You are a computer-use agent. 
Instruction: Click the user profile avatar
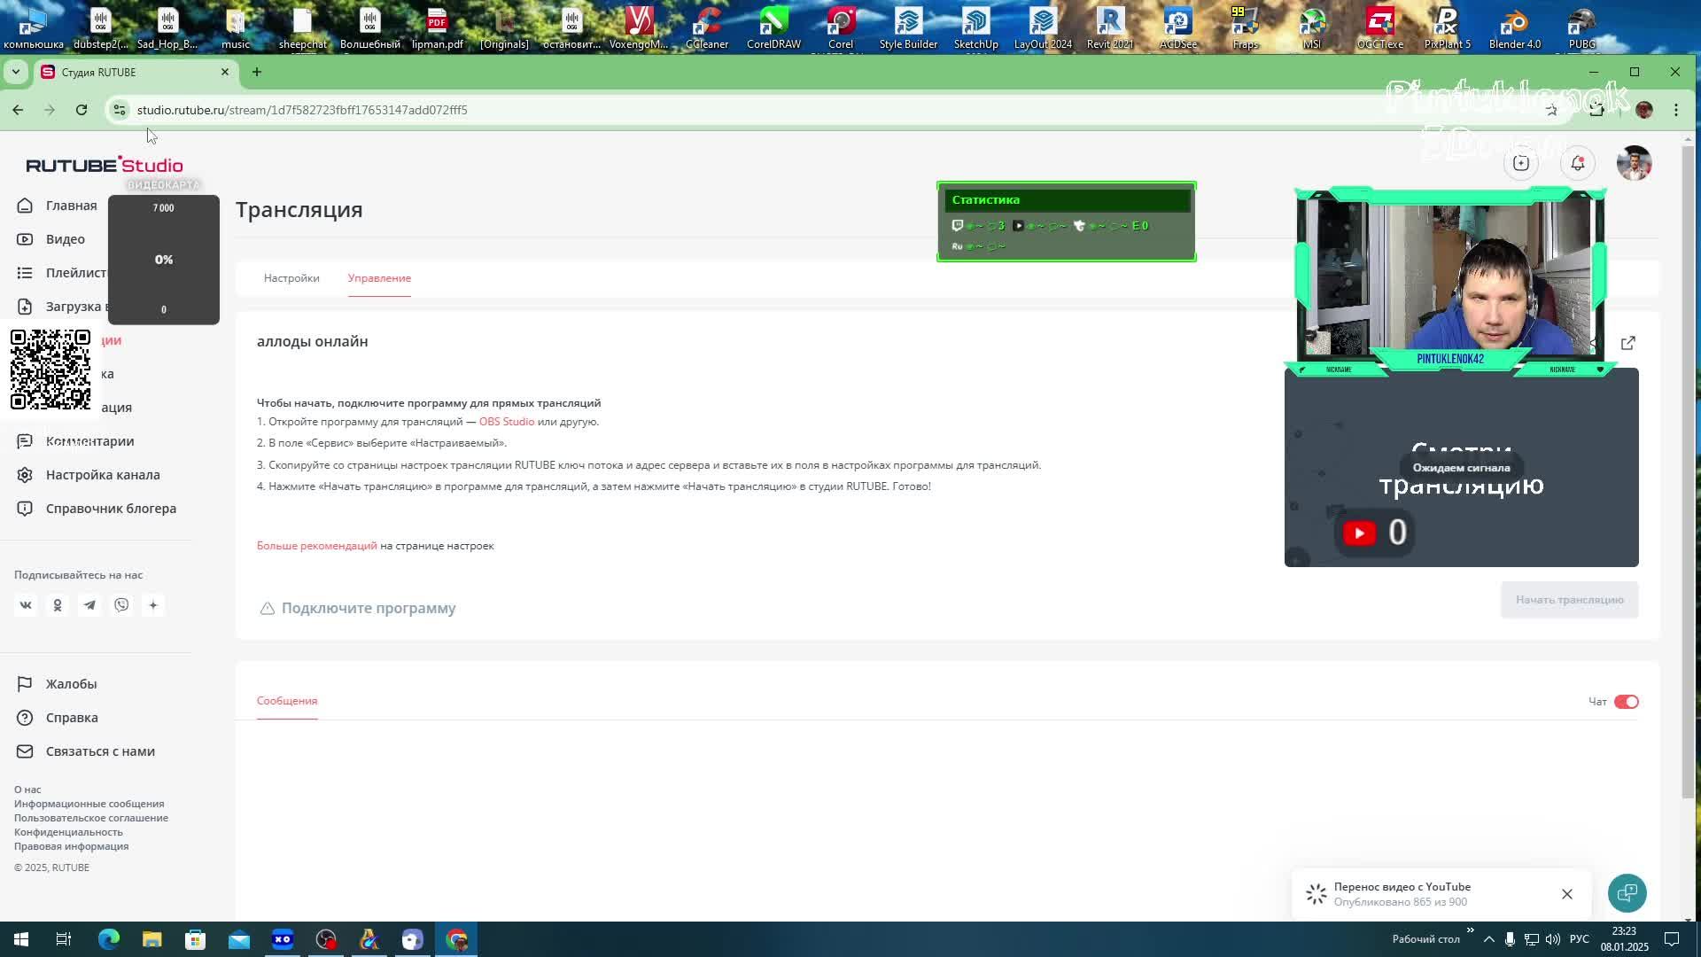tap(1634, 163)
